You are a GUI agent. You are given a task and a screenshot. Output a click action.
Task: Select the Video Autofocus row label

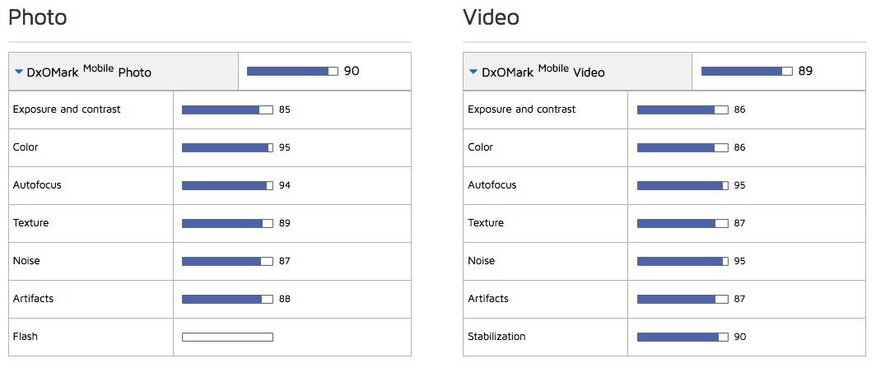pyautogui.click(x=492, y=185)
